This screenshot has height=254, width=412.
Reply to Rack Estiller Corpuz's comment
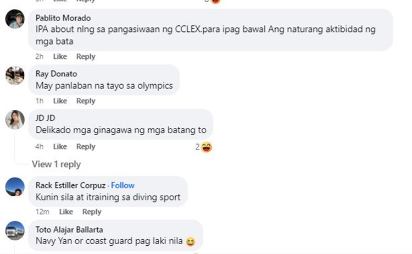pos(92,212)
